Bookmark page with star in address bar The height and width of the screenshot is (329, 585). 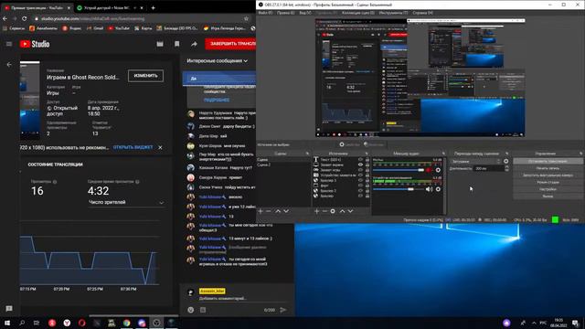coord(246,18)
